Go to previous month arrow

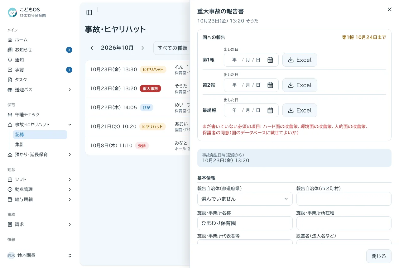point(92,48)
